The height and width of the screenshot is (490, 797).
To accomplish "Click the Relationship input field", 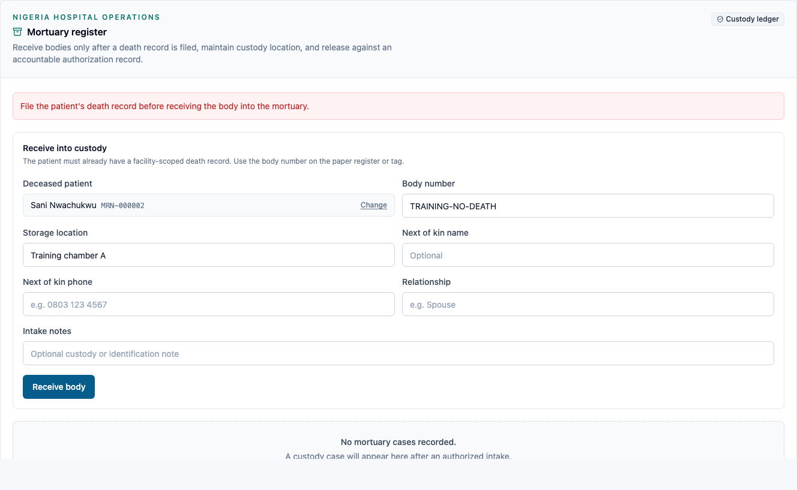I will (588, 304).
